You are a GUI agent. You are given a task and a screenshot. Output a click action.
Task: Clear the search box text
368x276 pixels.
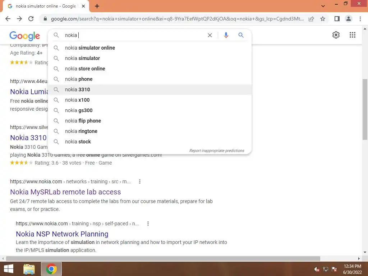[x=210, y=35]
